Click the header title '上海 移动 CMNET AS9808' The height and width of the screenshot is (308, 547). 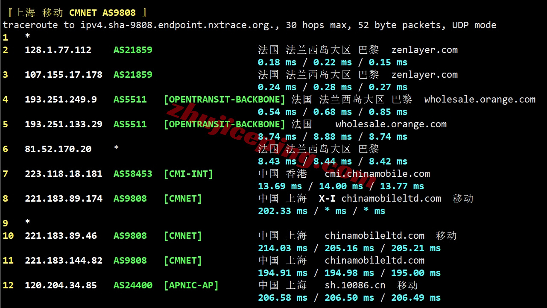tap(75, 13)
